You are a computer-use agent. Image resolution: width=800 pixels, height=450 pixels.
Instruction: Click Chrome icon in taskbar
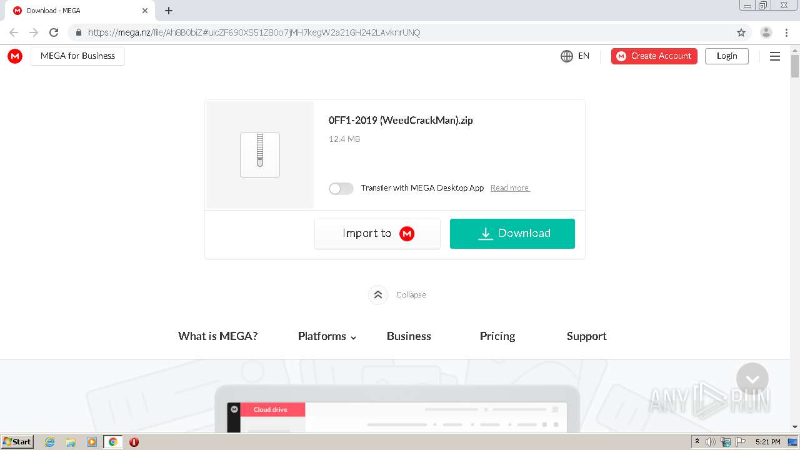[112, 442]
